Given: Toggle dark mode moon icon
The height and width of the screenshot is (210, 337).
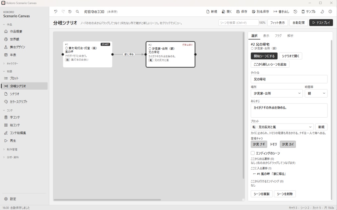Looking at the screenshot, I should tap(322, 12).
